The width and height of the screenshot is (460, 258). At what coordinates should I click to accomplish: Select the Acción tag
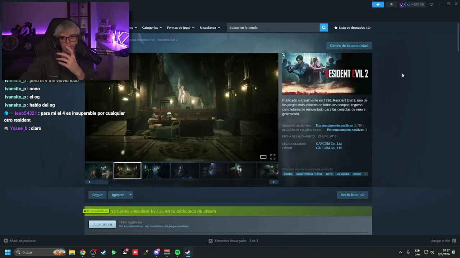coord(357,174)
